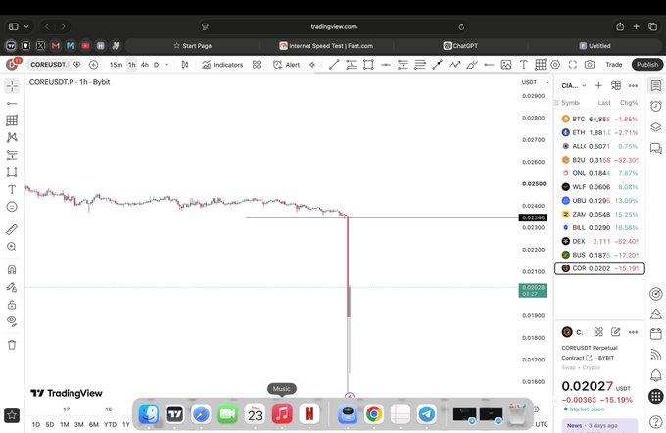Open the favorites star toolbar button

(x=12, y=414)
